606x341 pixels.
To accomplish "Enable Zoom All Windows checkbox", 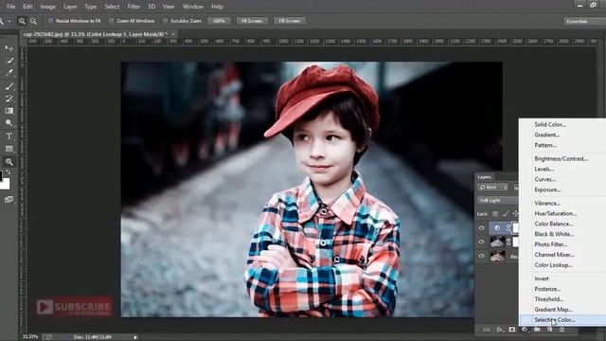I will point(112,21).
